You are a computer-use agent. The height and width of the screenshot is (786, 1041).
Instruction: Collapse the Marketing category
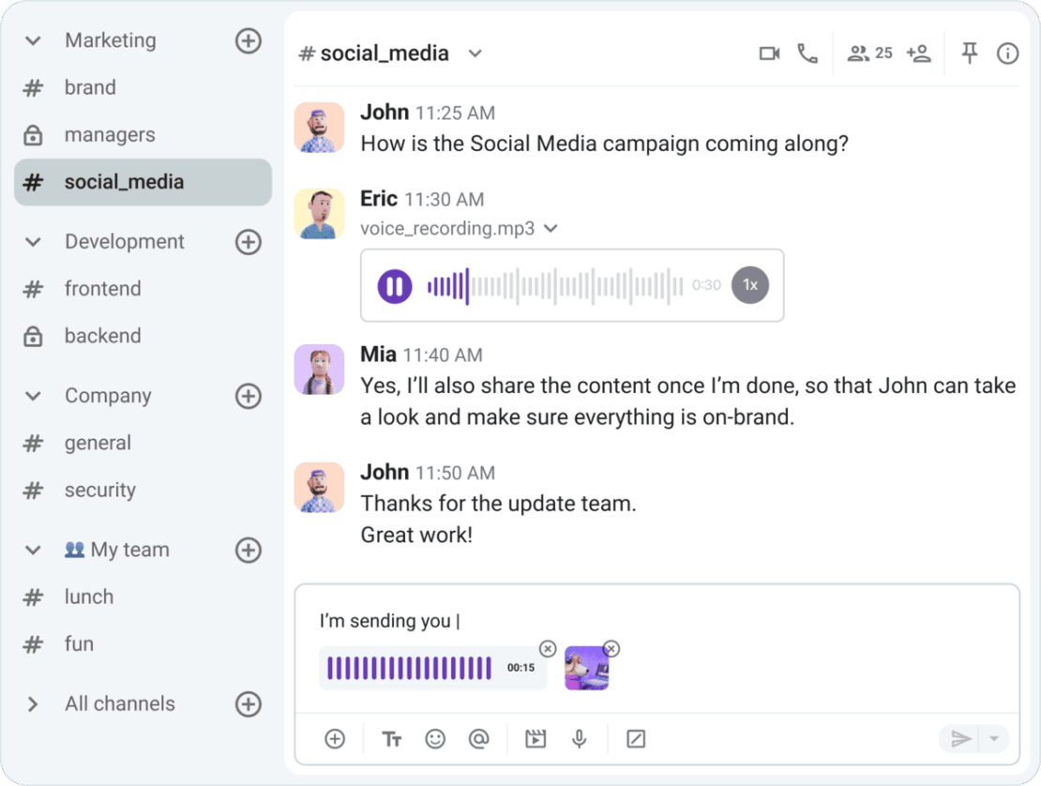(x=32, y=40)
